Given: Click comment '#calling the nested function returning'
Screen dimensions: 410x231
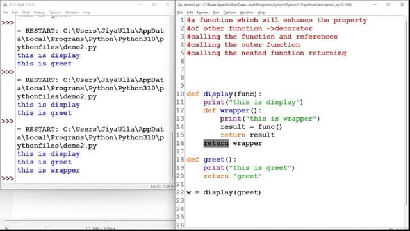Looking at the screenshot, I should [266, 53].
